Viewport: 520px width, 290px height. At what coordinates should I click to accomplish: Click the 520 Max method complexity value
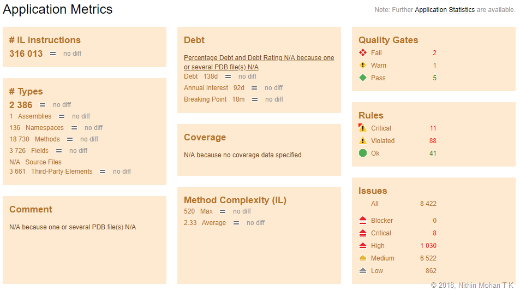tap(189, 211)
